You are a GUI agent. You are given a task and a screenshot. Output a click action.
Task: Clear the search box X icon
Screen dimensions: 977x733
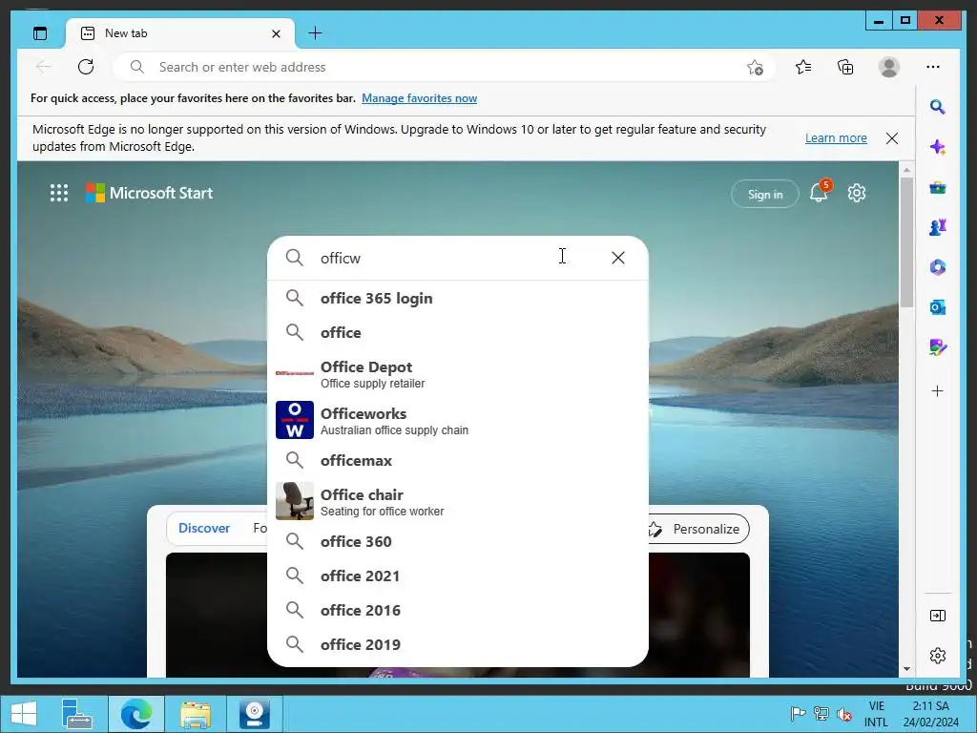point(617,258)
